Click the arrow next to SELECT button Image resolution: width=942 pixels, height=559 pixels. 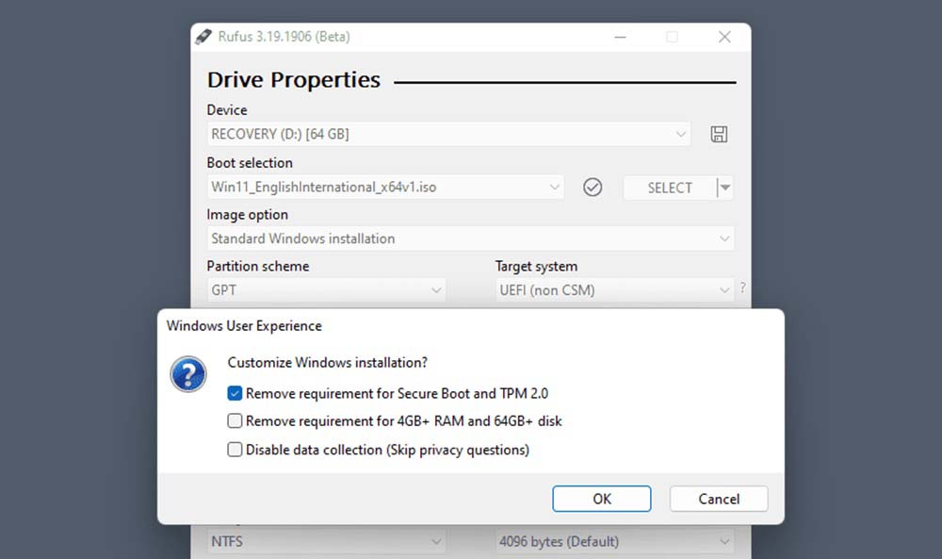724,188
